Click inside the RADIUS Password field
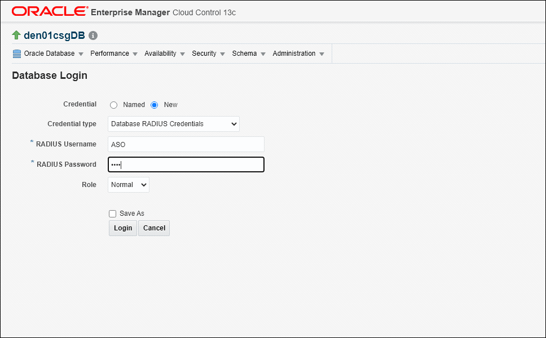The width and height of the screenshot is (546, 338). [186, 164]
